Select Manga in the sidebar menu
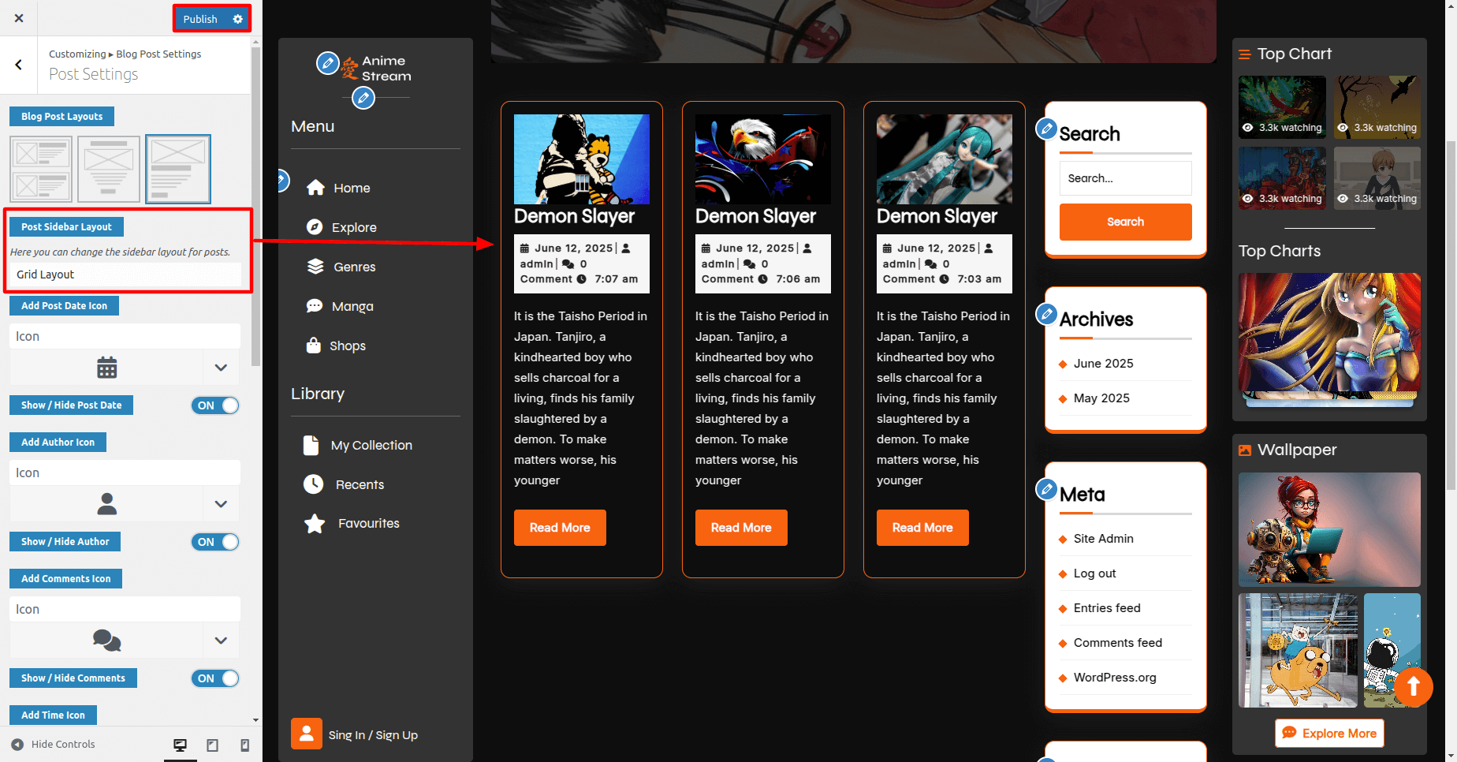The image size is (1457, 762). (352, 306)
